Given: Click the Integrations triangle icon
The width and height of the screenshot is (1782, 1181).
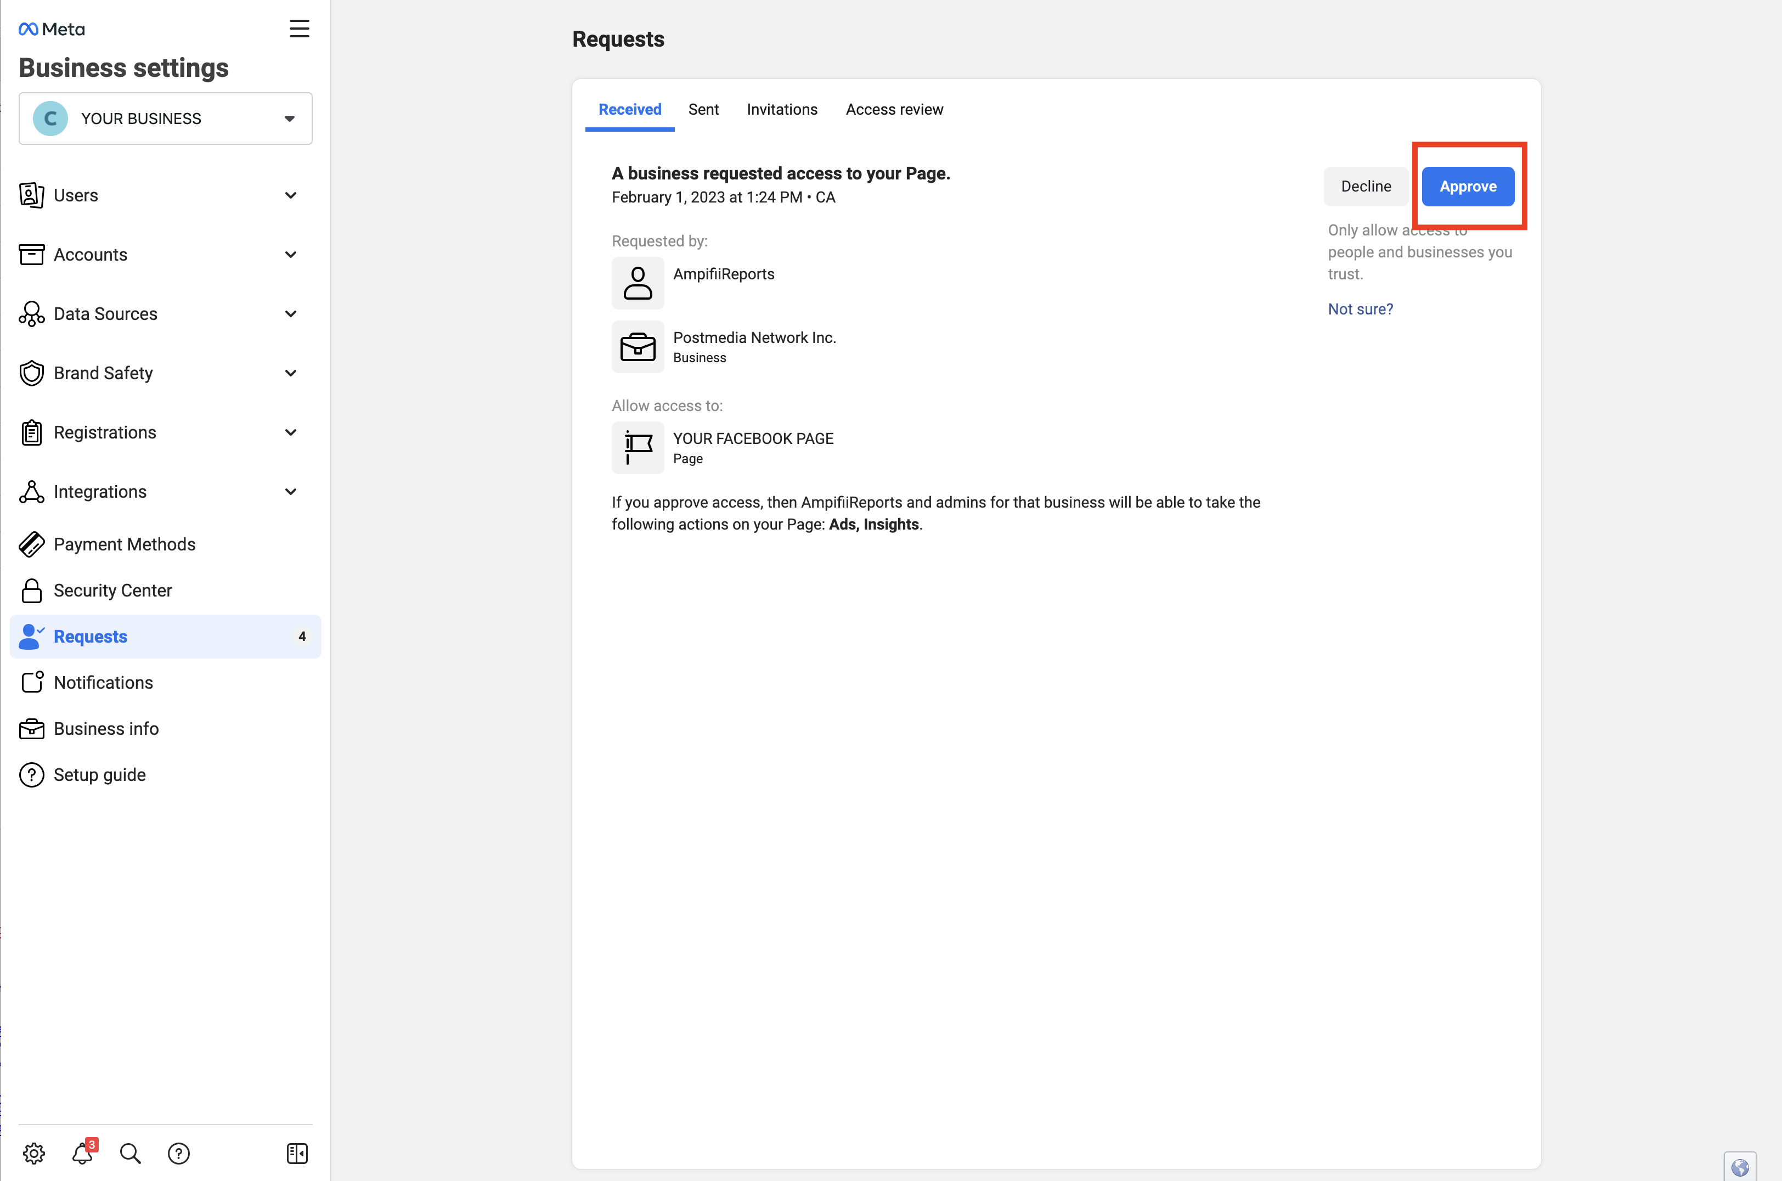Looking at the screenshot, I should 32,492.
